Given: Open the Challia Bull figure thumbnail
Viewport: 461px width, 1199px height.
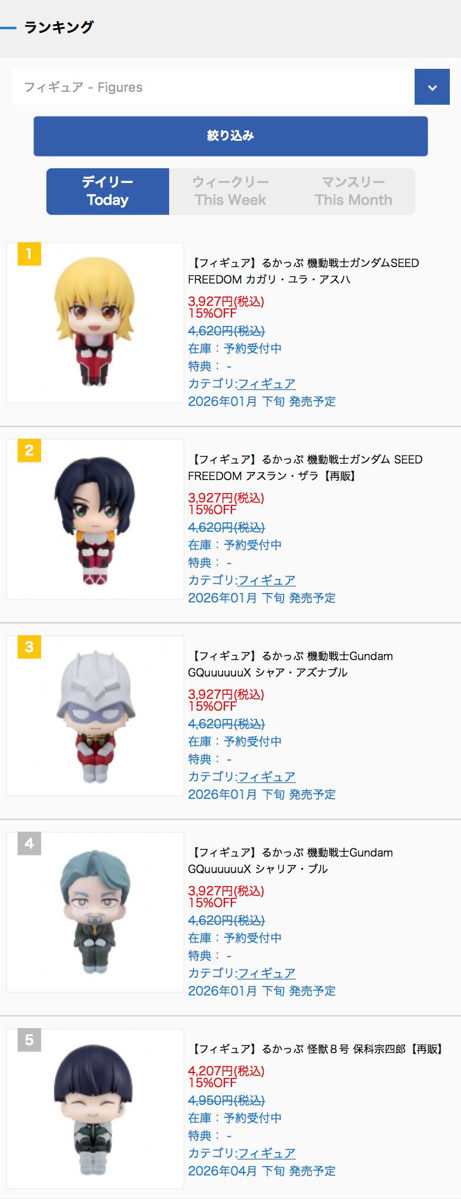Looking at the screenshot, I should tap(95, 912).
